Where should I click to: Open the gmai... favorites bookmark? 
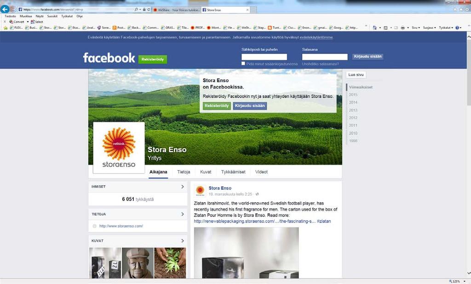coord(320,28)
